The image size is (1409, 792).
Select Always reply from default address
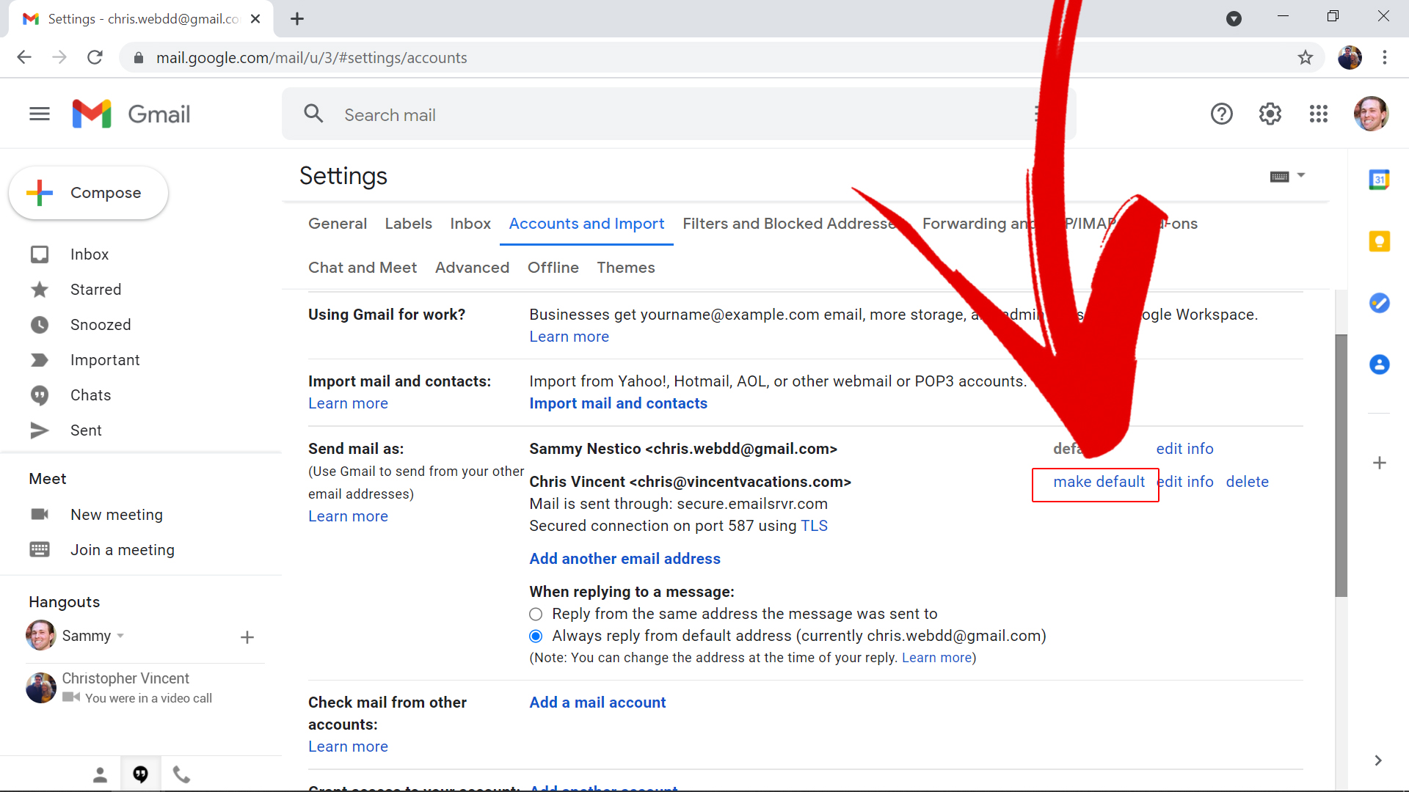tap(536, 636)
